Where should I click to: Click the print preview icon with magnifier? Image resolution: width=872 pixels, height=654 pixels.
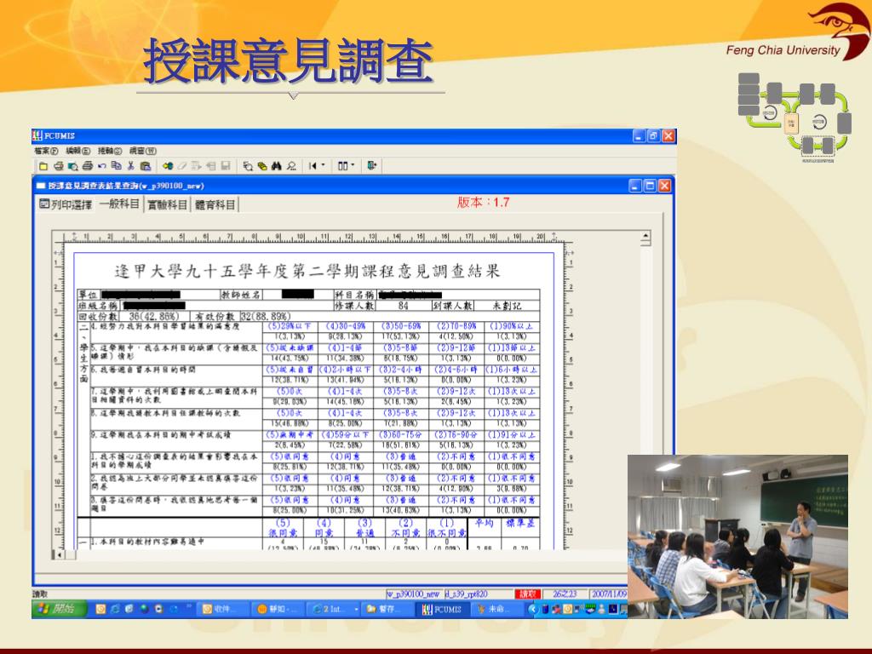(72, 166)
